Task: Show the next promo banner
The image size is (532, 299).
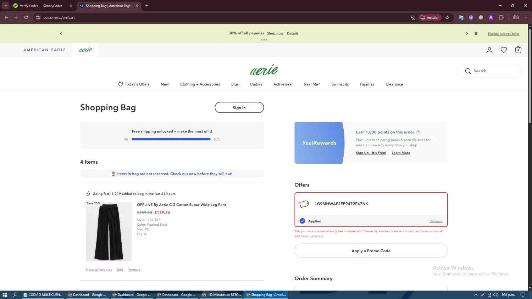Action: (467, 34)
